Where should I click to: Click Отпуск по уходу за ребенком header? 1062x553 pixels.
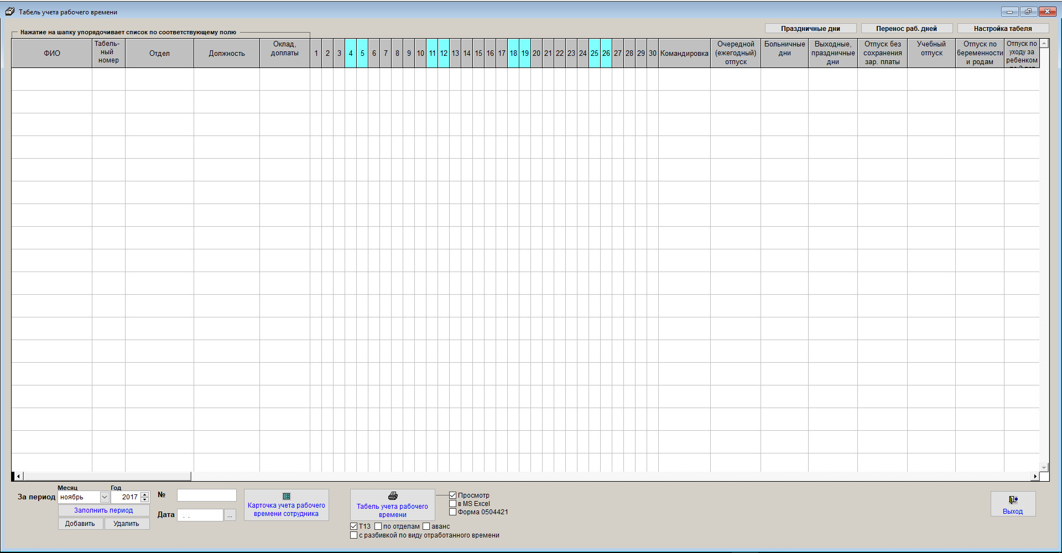click(1022, 53)
